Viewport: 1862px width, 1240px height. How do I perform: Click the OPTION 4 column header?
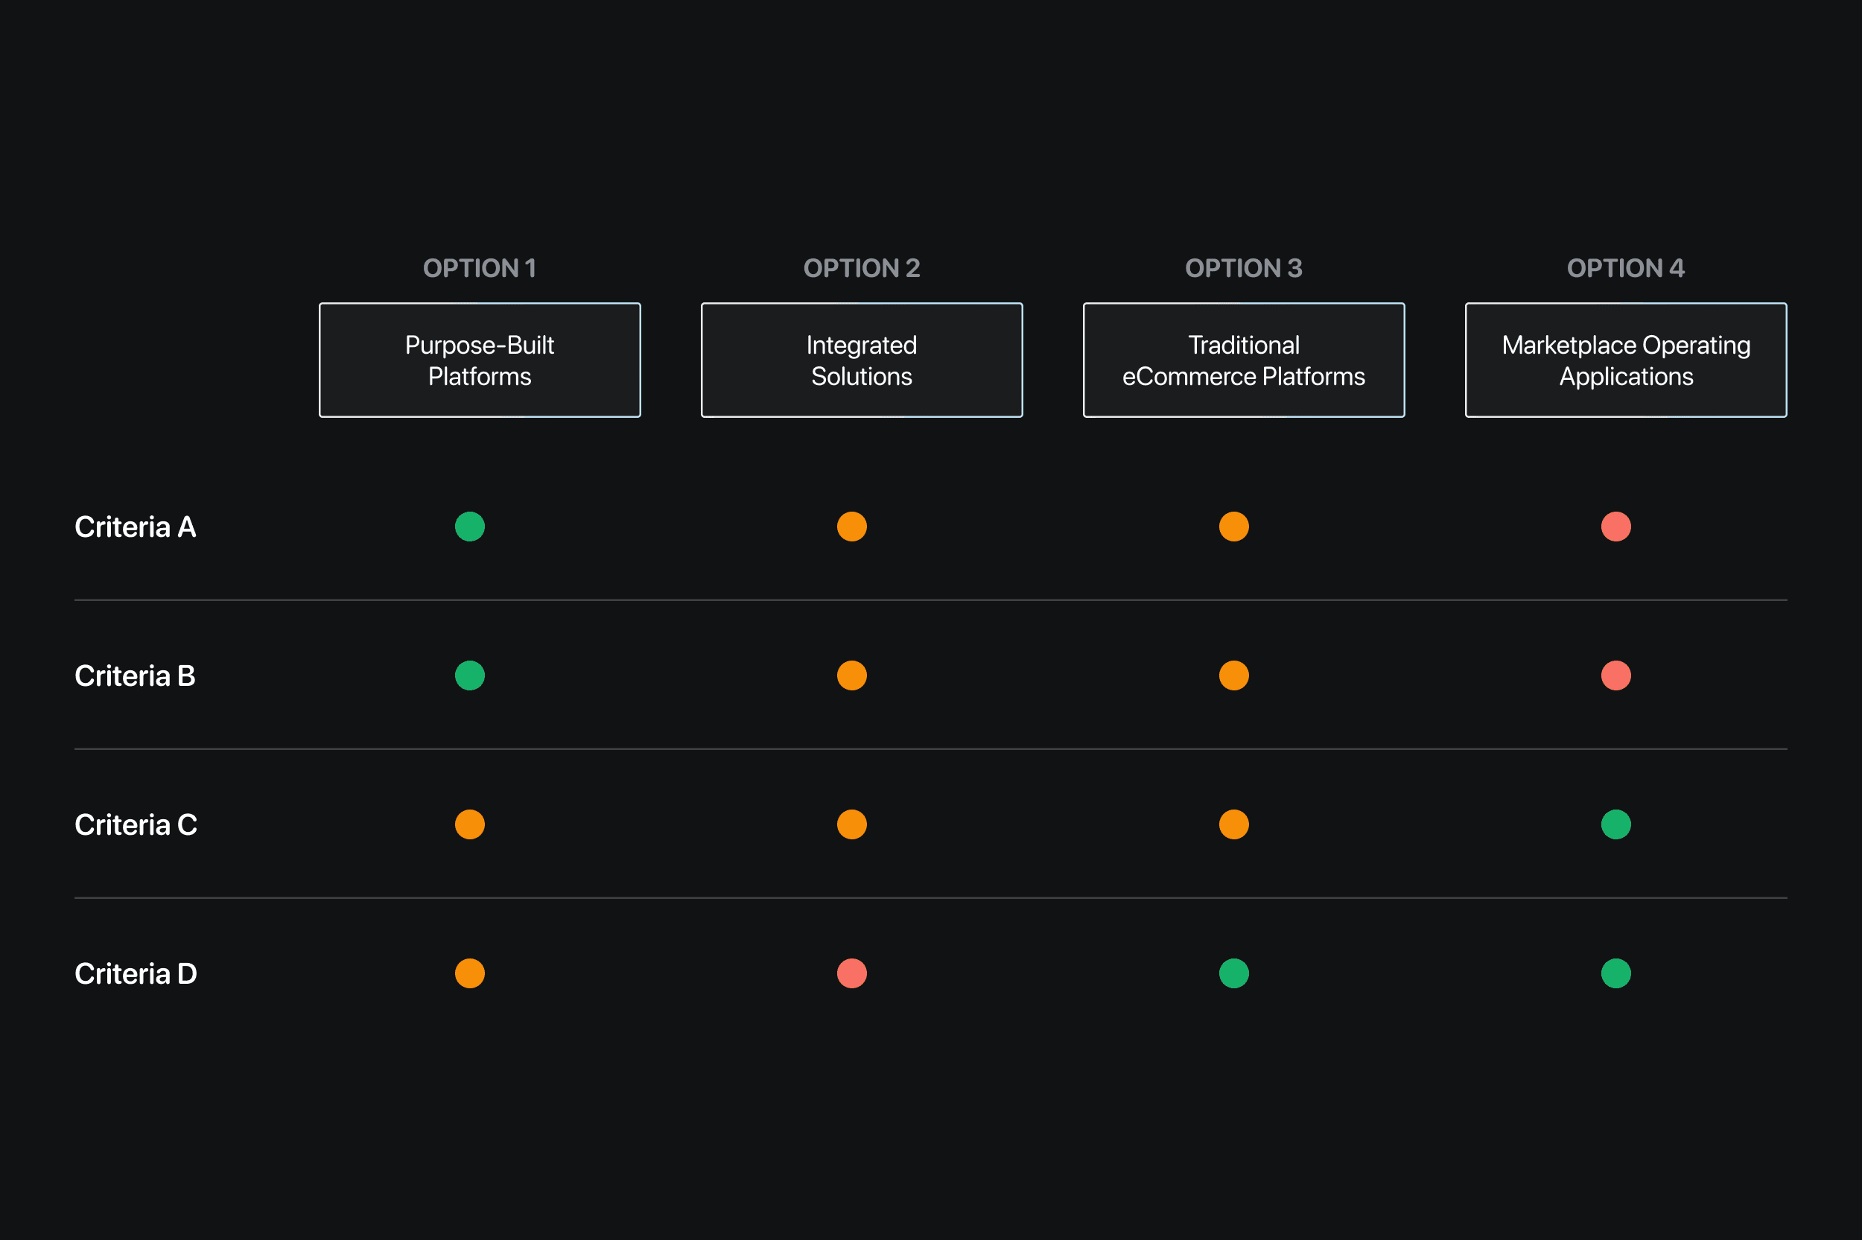(1626, 268)
